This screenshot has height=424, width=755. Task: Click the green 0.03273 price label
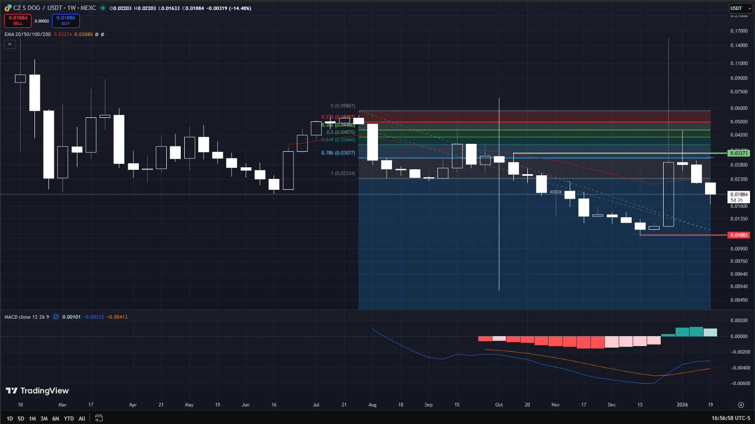(739, 153)
